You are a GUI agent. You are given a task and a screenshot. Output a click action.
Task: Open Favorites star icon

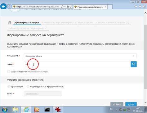140,7
